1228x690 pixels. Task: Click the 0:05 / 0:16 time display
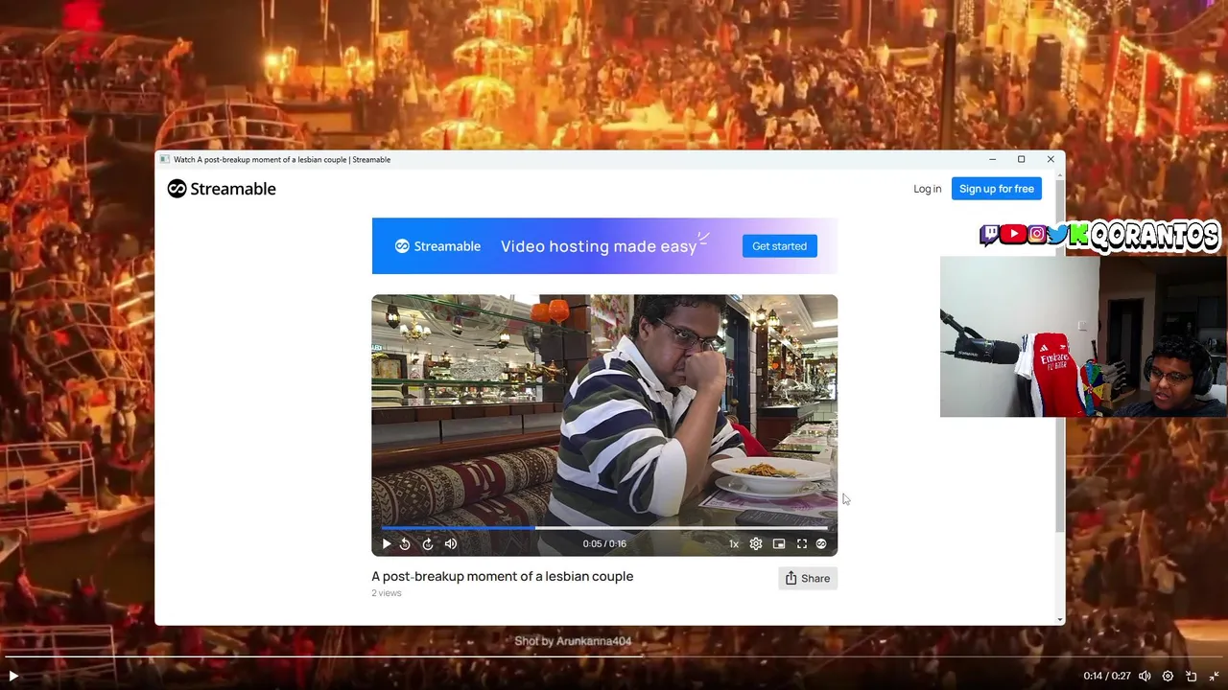pyautogui.click(x=604, y=543)
